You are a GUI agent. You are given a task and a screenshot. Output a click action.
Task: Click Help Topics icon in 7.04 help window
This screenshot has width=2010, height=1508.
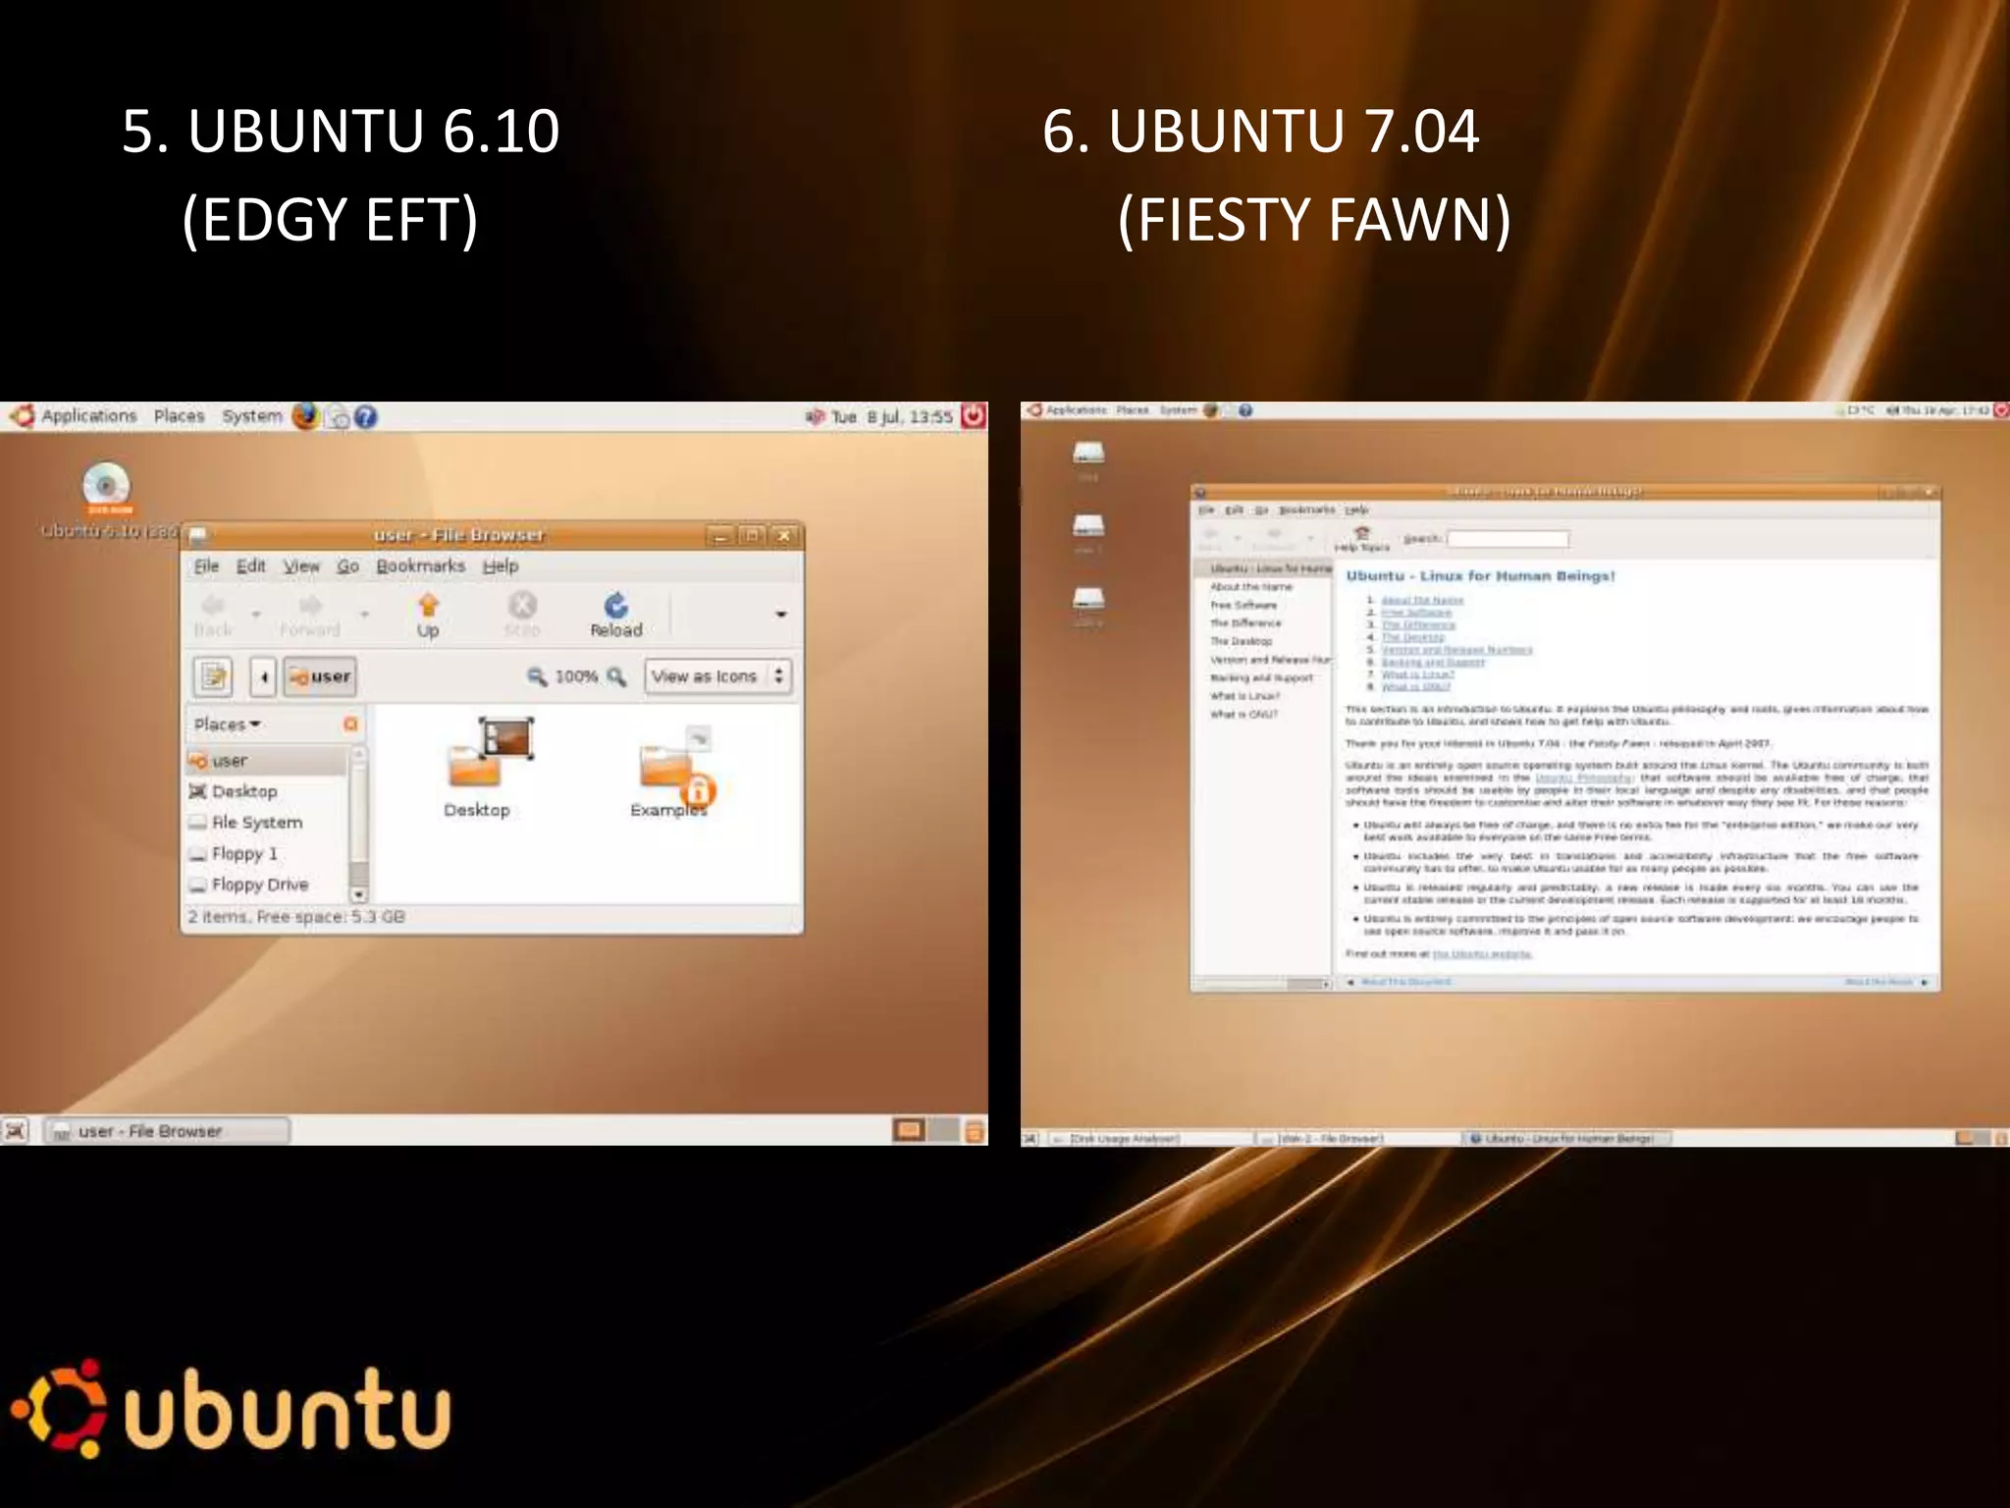point(1361,538)
